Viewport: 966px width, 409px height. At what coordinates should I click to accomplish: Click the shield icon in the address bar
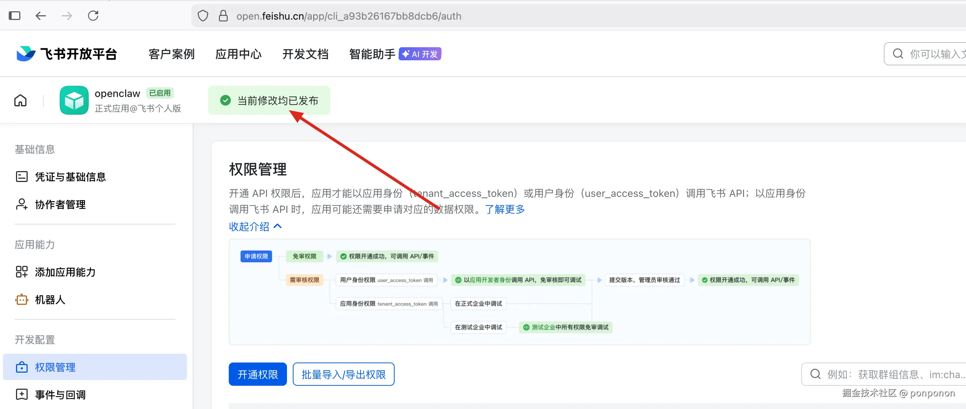point(203,16)
